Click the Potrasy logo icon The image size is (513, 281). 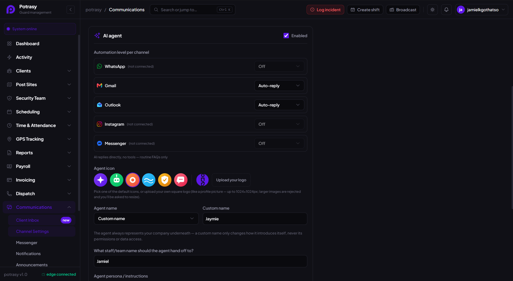(11, 10)
